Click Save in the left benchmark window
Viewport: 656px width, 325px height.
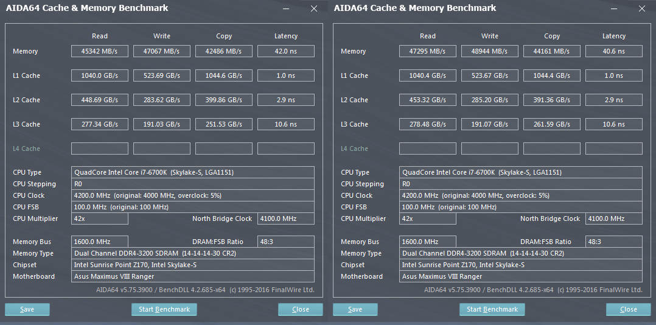coord(27,309)
